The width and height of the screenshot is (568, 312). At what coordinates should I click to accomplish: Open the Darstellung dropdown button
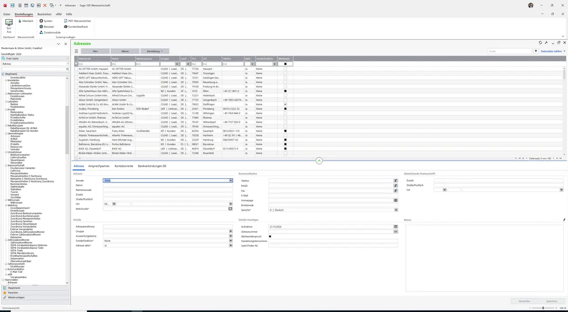(155, 51)
